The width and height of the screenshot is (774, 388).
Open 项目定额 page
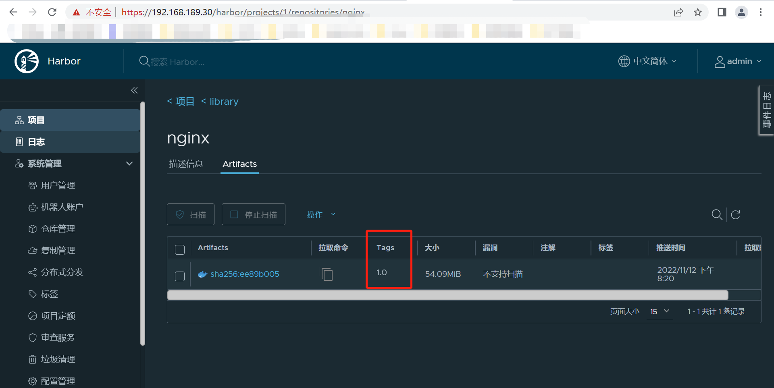[58, 316]
